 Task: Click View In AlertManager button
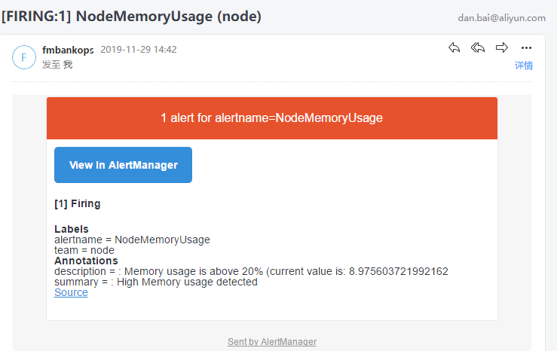click(x=124, y=165)
